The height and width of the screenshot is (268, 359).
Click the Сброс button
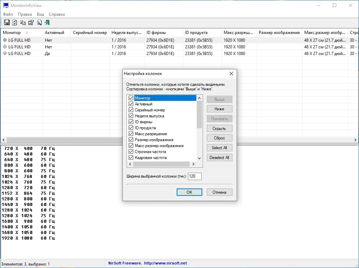click(219, 138)
